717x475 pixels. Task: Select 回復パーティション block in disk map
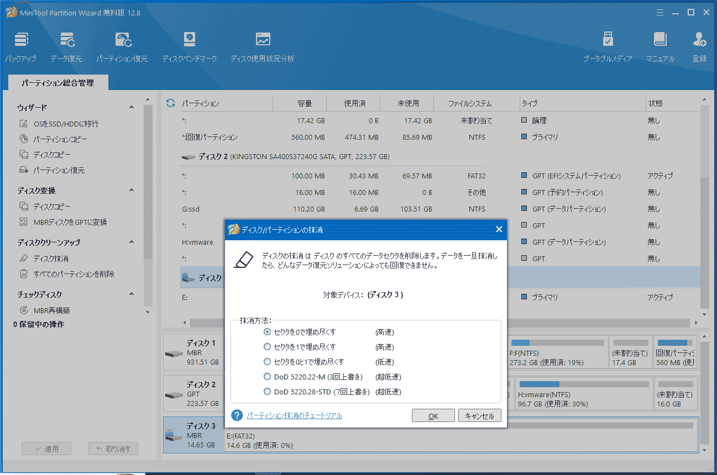[675, 353]
